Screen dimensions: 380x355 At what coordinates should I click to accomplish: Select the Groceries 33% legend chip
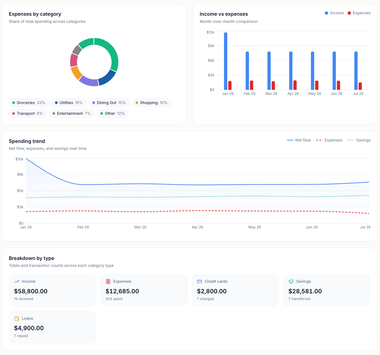(29, 103)
